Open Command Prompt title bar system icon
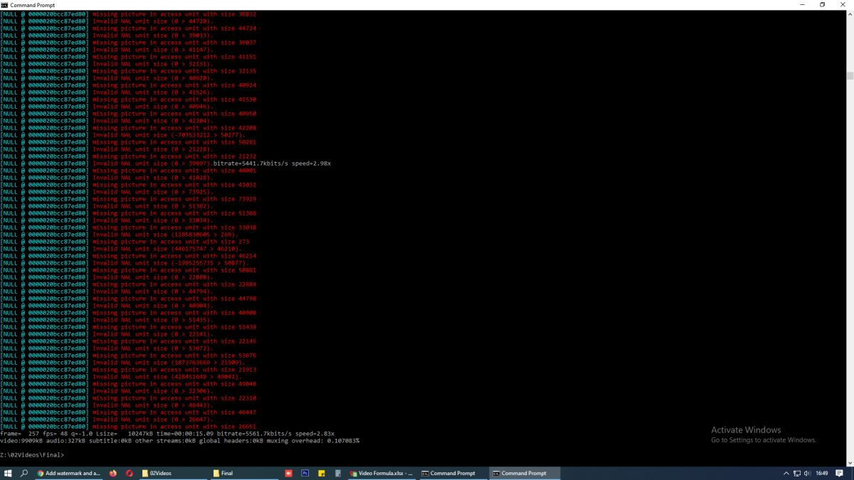 tap(4, 5)
